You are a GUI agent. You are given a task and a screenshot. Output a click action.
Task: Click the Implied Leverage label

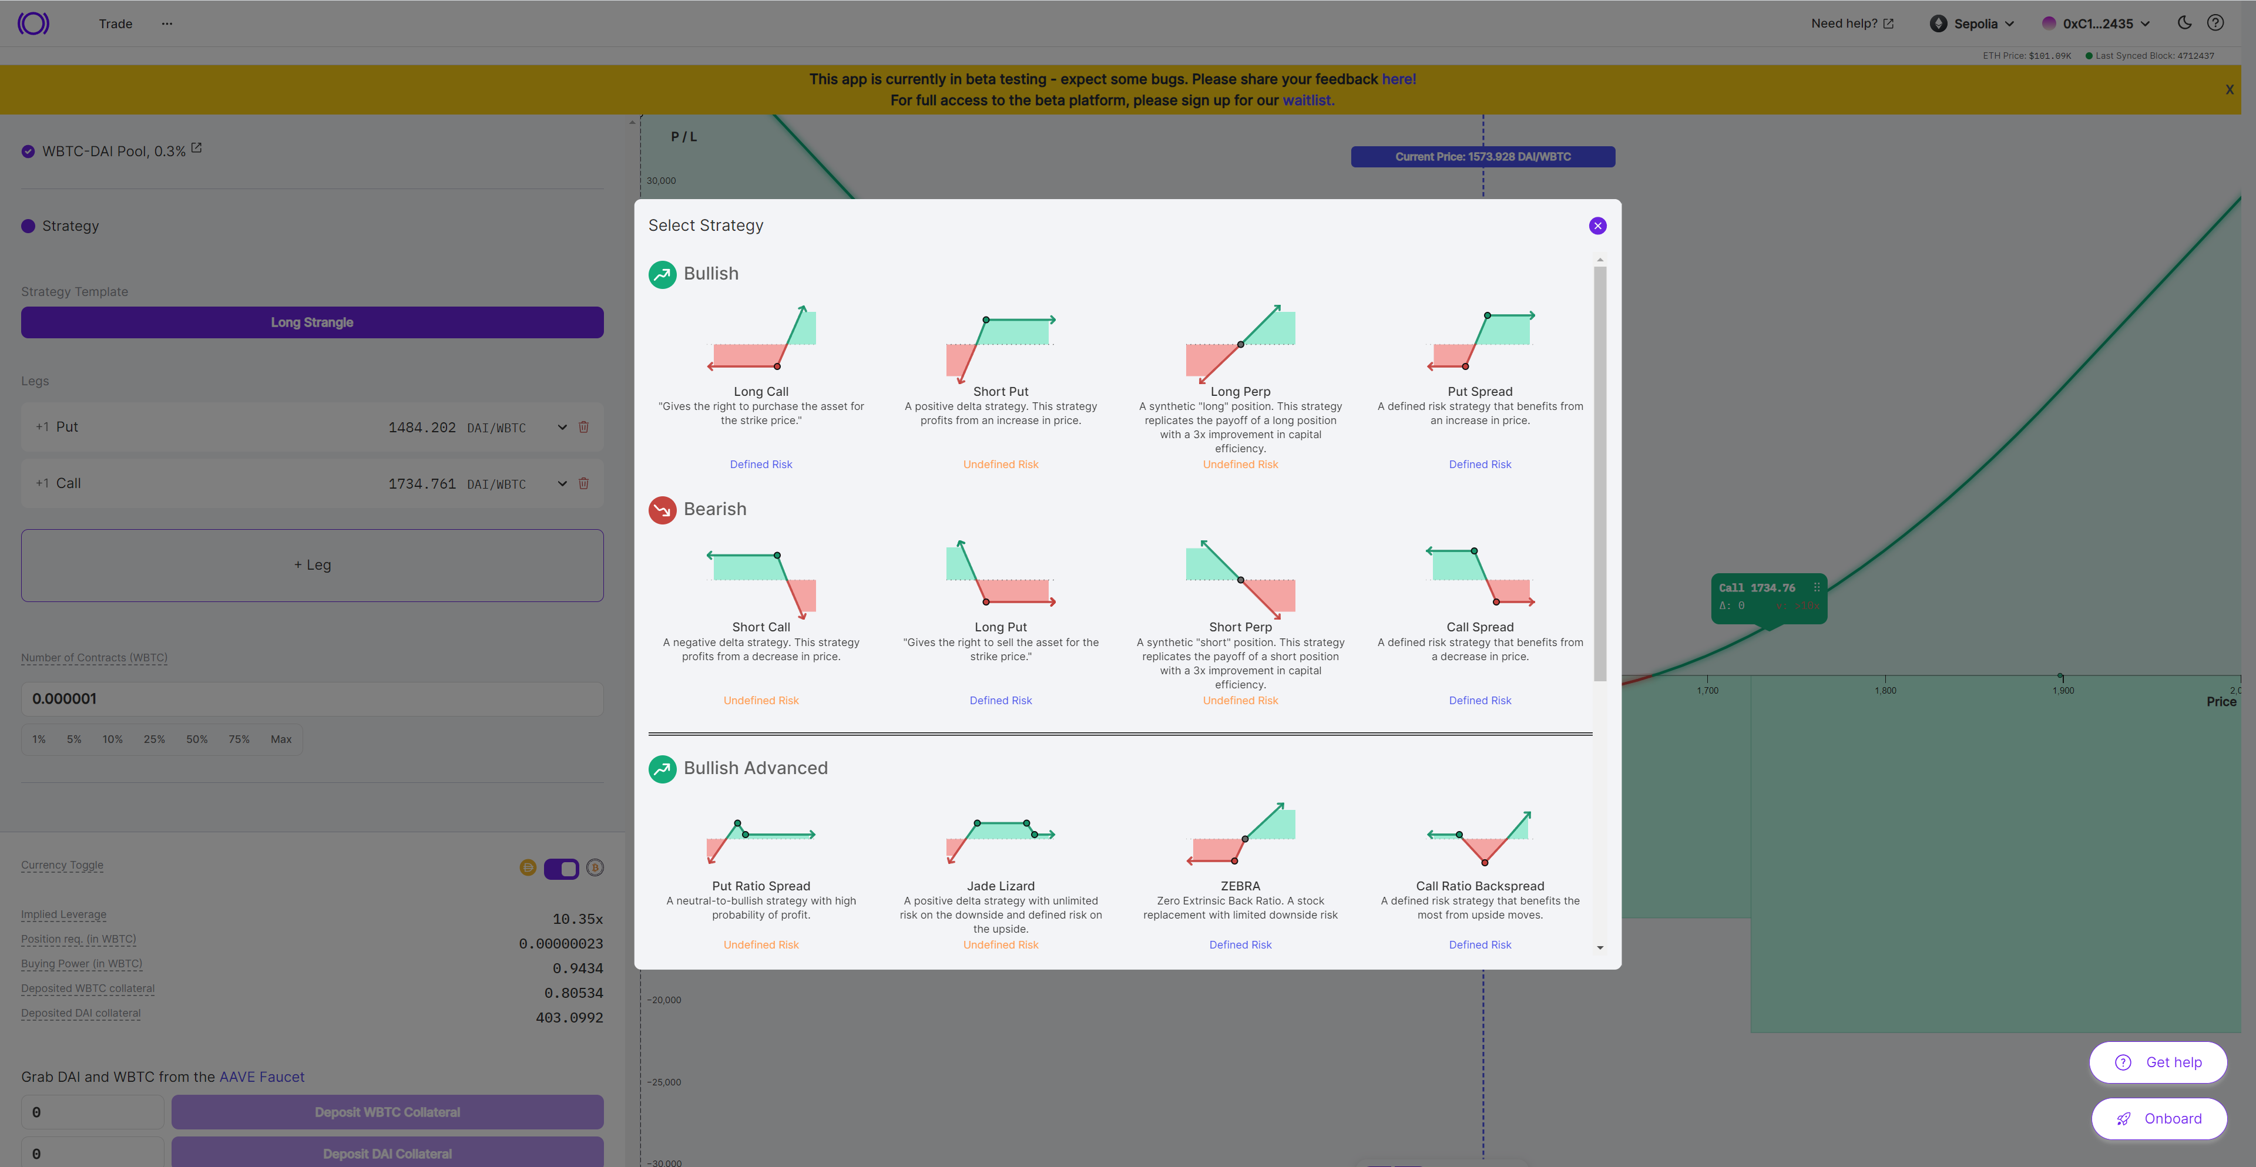pos(64,914)
